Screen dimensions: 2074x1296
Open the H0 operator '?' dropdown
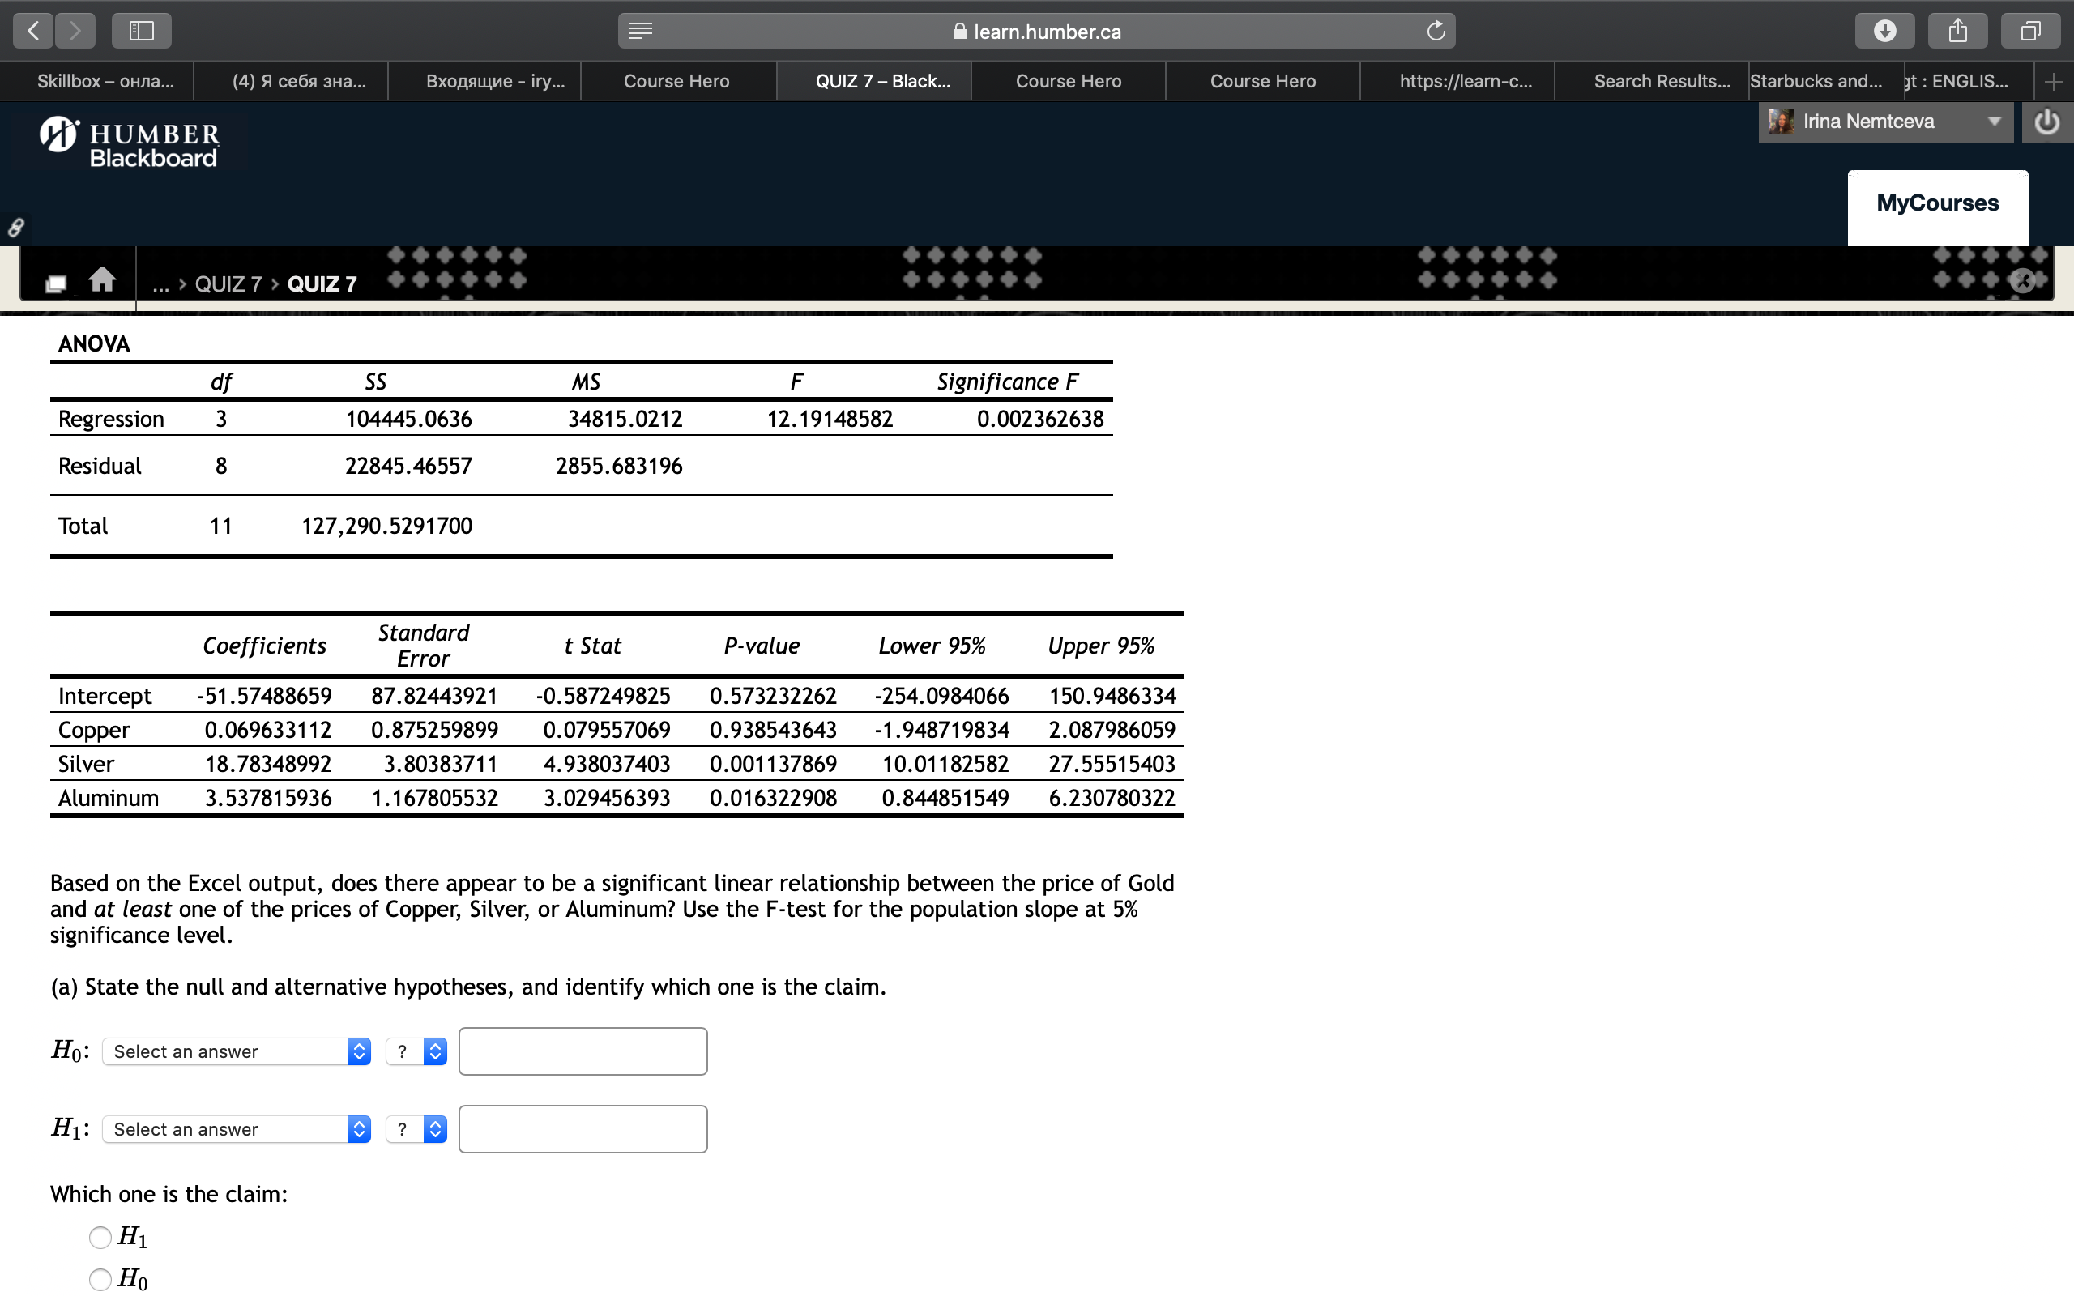[416, 1051]
